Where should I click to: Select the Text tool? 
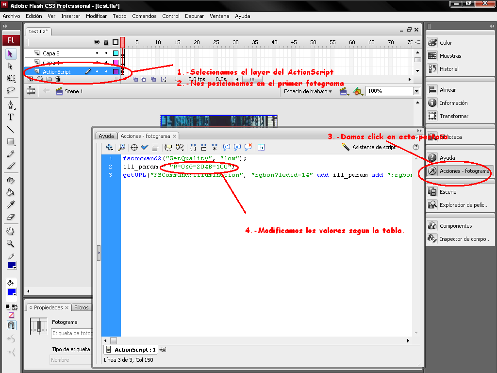click(11, 117)
